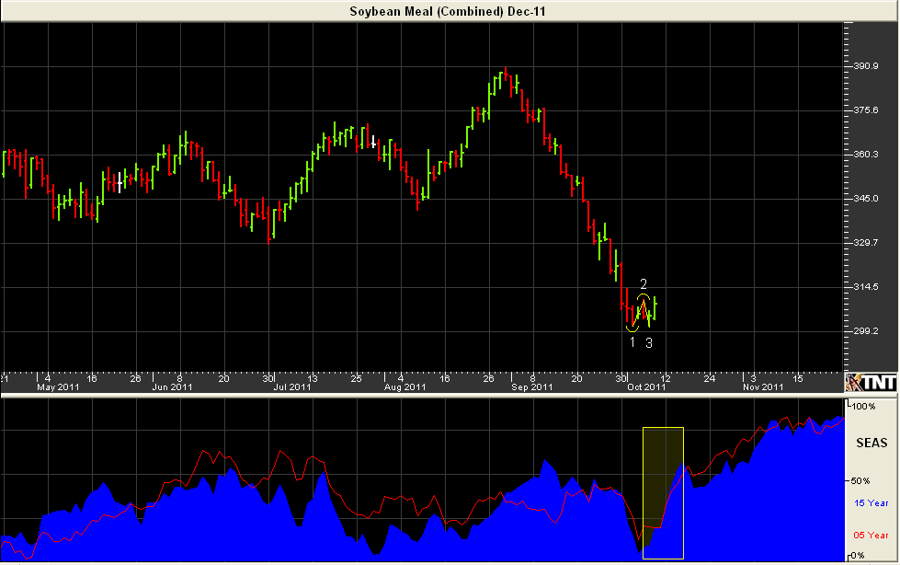Click pivot point label 2 on chart
This screenshot has height=565, width=900.
644,284
